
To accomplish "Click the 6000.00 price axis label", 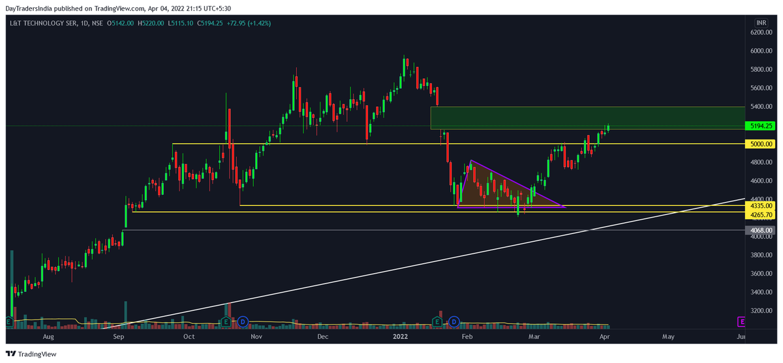I will (x=761, y=51).
